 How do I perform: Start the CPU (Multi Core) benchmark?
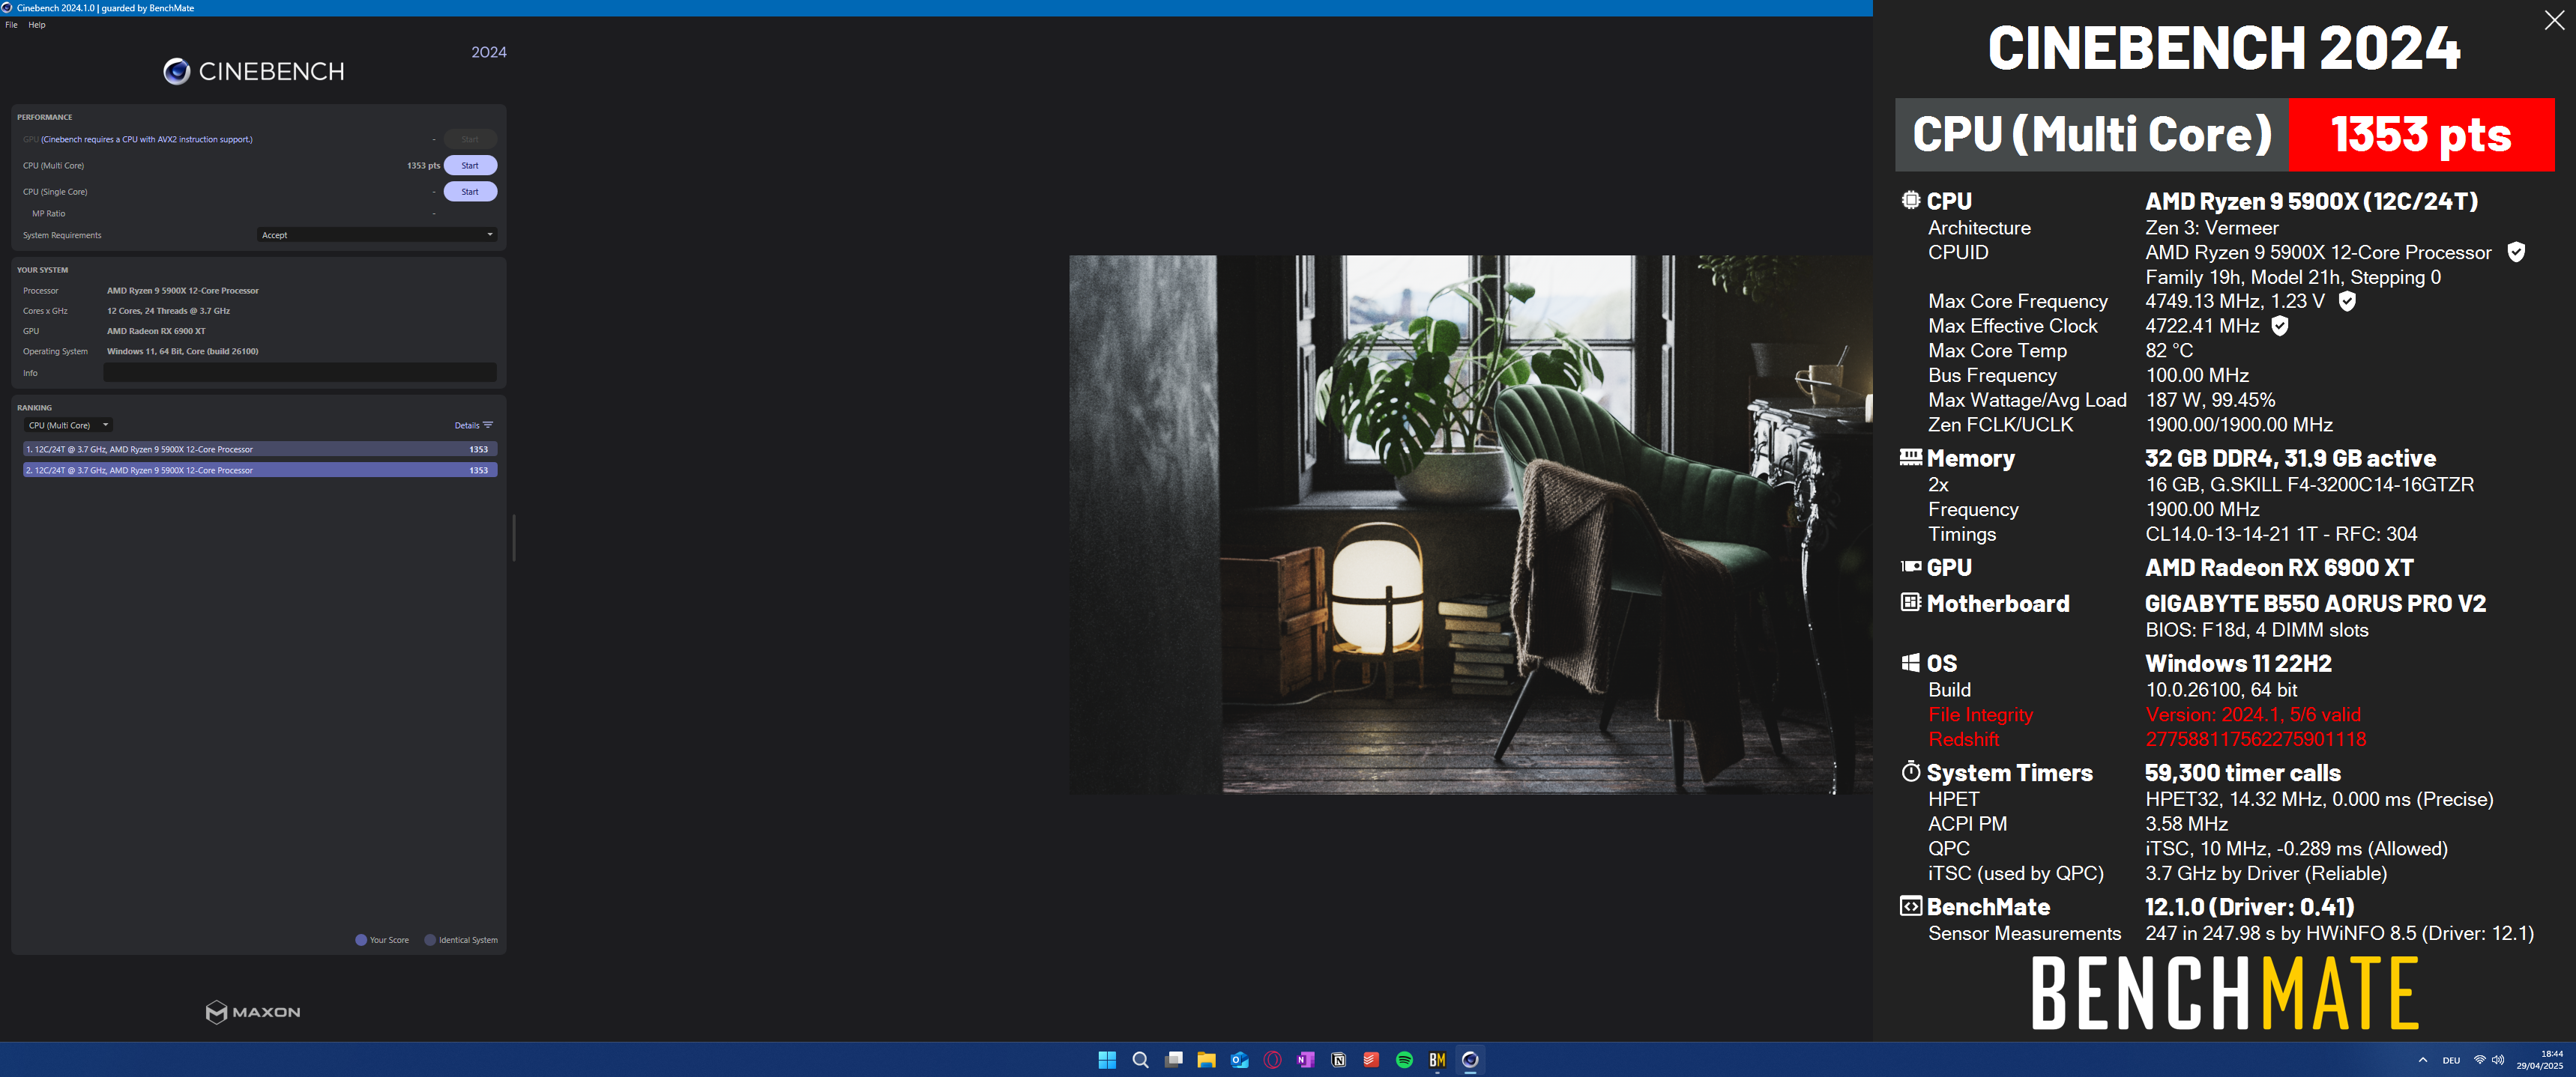[x=470, y=166]
